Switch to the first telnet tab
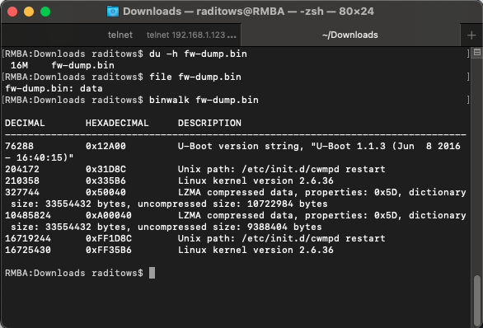This screenshot has height=328, width=483. [x=120, y=35]
